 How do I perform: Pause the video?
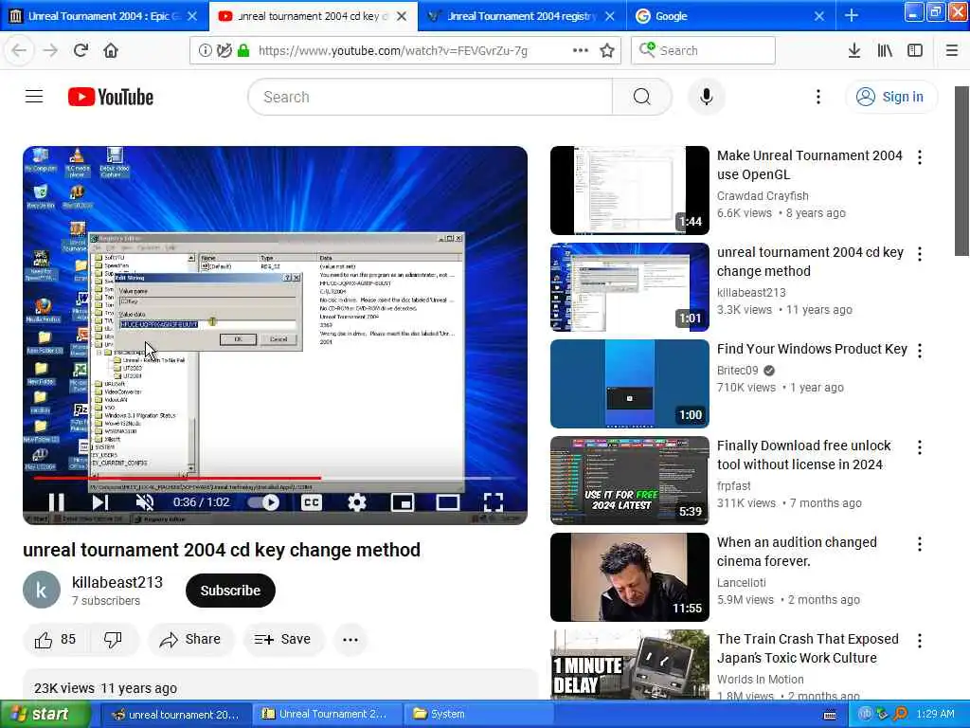point(56,502)
